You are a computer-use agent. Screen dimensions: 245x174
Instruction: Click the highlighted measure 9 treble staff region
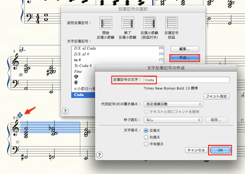(50, 127)
